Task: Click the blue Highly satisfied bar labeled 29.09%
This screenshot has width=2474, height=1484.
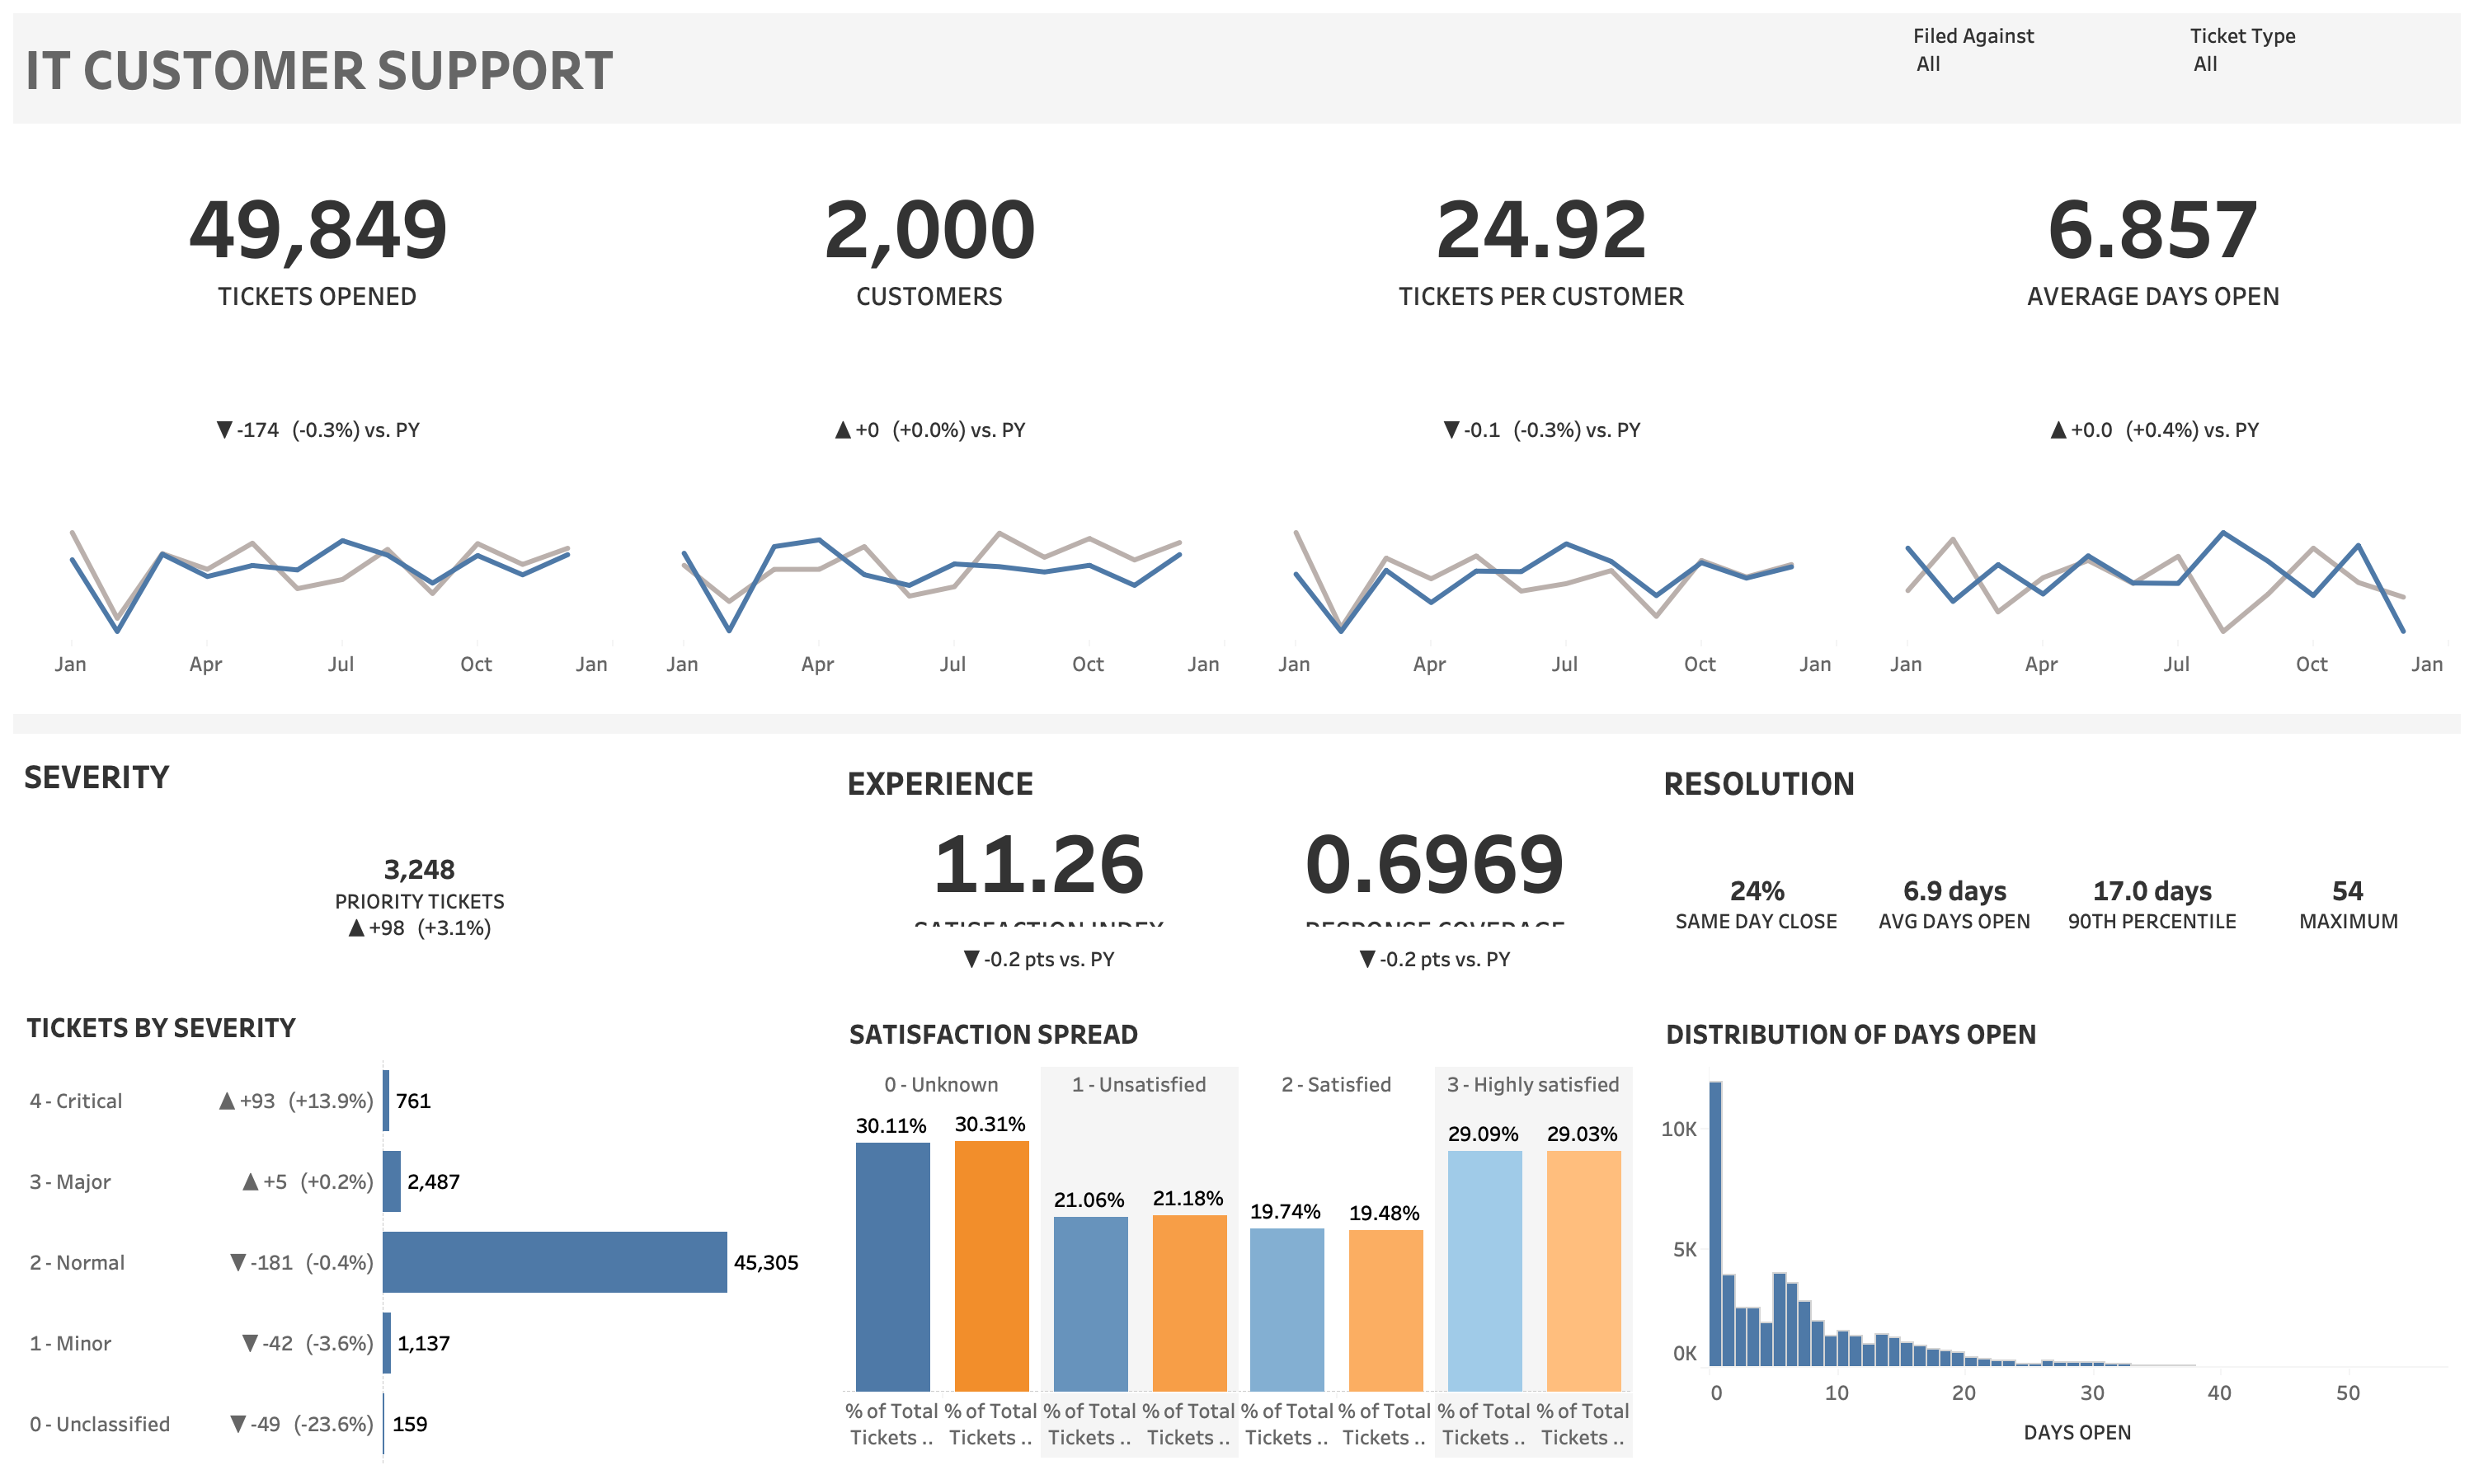Action: [1485, 1271]
